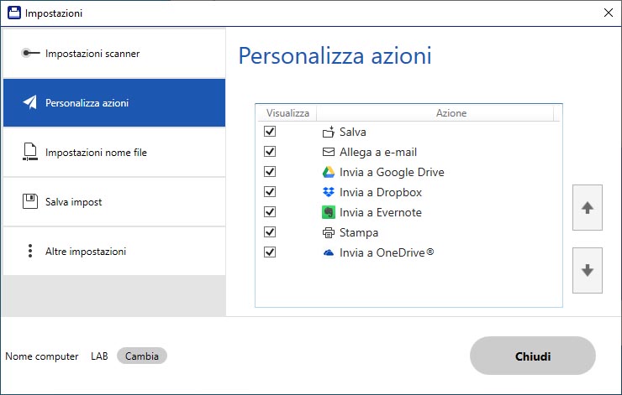The height and width of the screenshot is (395, 622).
Task: Uncheck the Salva visibility checkbox
Action: tap(270, 132)
